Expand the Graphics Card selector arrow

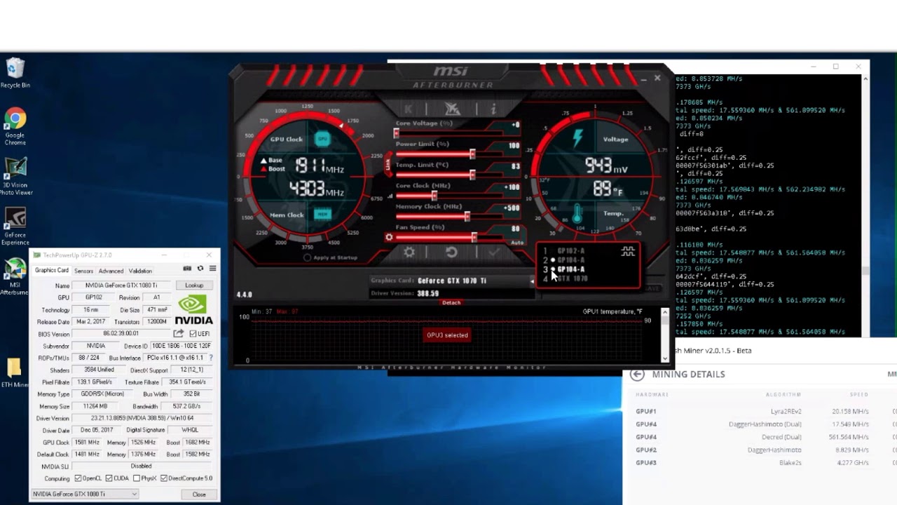point(532,281)
